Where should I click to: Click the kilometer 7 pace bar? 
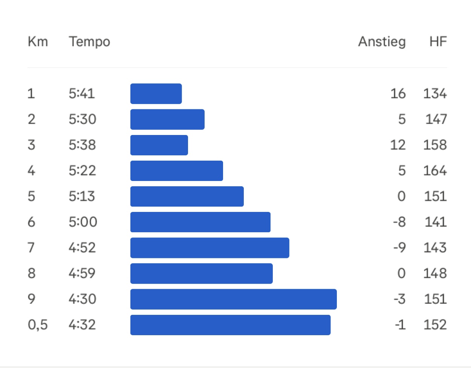tap(210, 247)
